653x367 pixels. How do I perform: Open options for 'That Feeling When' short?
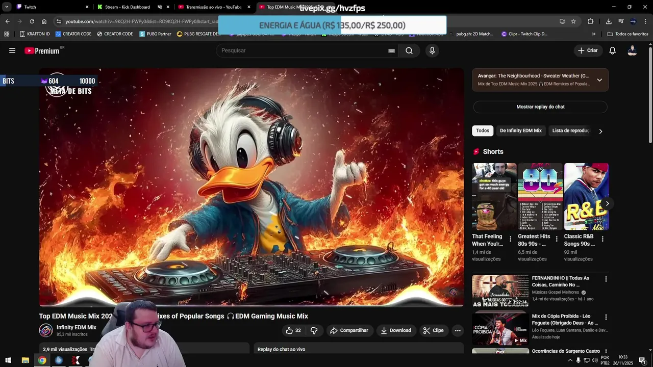click(510, 239)
